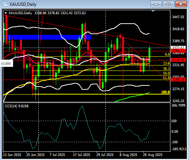Click the CCI(14) indicator label
The image size is (189, 160).
tap(16, 106)
